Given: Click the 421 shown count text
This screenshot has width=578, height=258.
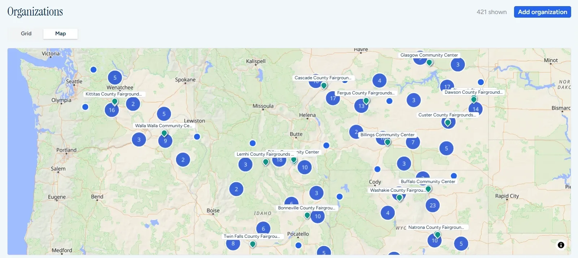Looking at the screenshot, I should [492, 12].
